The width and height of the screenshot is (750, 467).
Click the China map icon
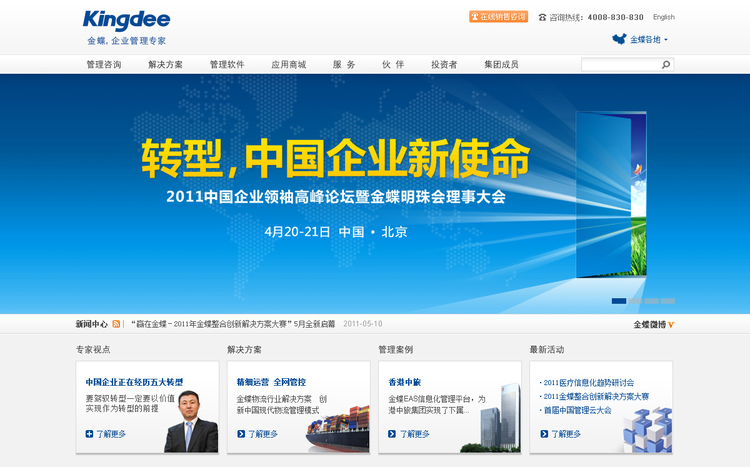pos(619,39)
